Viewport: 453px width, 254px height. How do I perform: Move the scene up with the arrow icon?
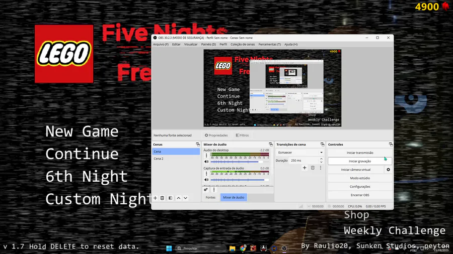pyautogui.click(x=179, y=198)
